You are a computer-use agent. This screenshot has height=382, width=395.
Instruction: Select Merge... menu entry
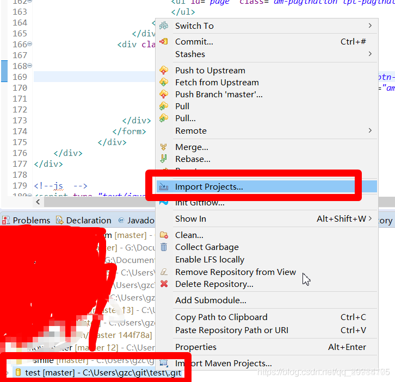[267, 147]
